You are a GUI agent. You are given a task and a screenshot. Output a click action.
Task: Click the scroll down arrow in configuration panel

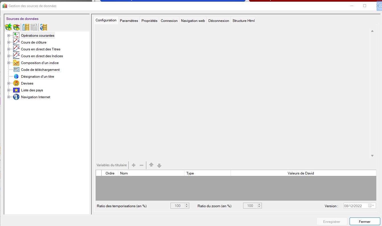[x=372, y=156]
